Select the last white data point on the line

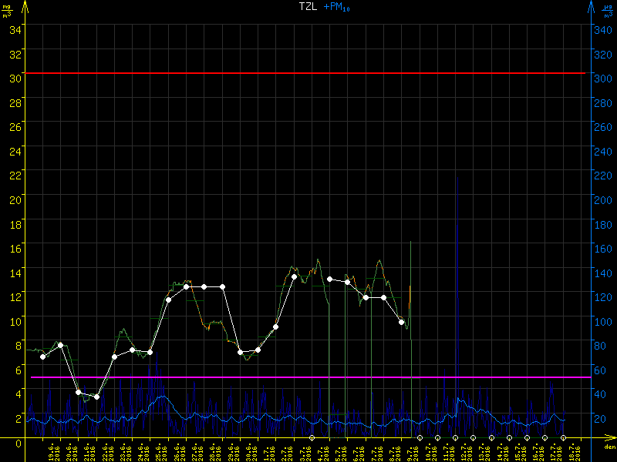pos(401,322)
